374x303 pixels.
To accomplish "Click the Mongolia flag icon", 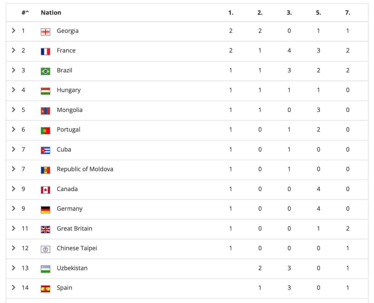I will [x=45, y=111].
